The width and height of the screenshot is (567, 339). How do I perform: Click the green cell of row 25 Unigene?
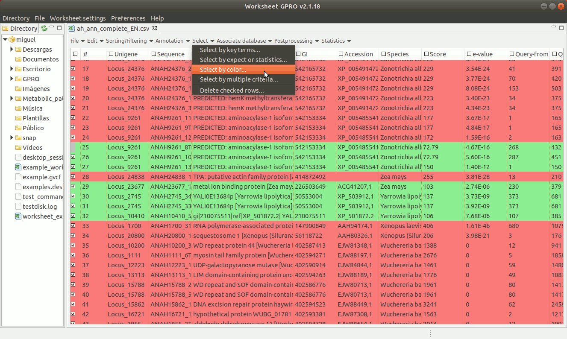coord(127,147)
